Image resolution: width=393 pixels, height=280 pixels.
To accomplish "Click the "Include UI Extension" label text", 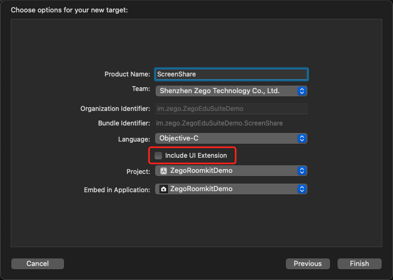I will tap(196, 156).
